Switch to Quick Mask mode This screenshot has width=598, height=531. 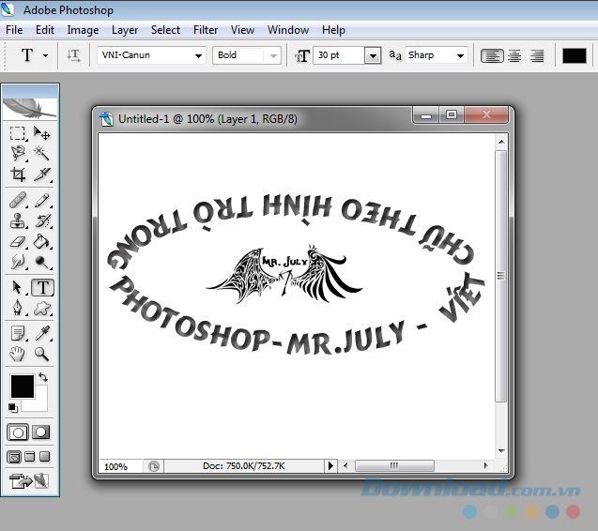pyautogui.click(x=42, y=432)
